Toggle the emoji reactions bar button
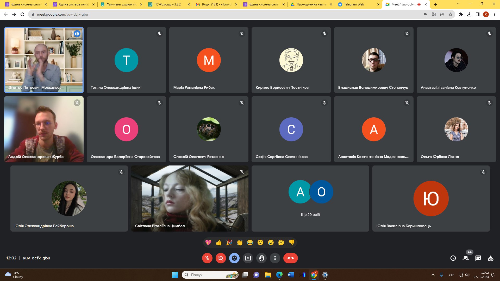 coord(234,258)
